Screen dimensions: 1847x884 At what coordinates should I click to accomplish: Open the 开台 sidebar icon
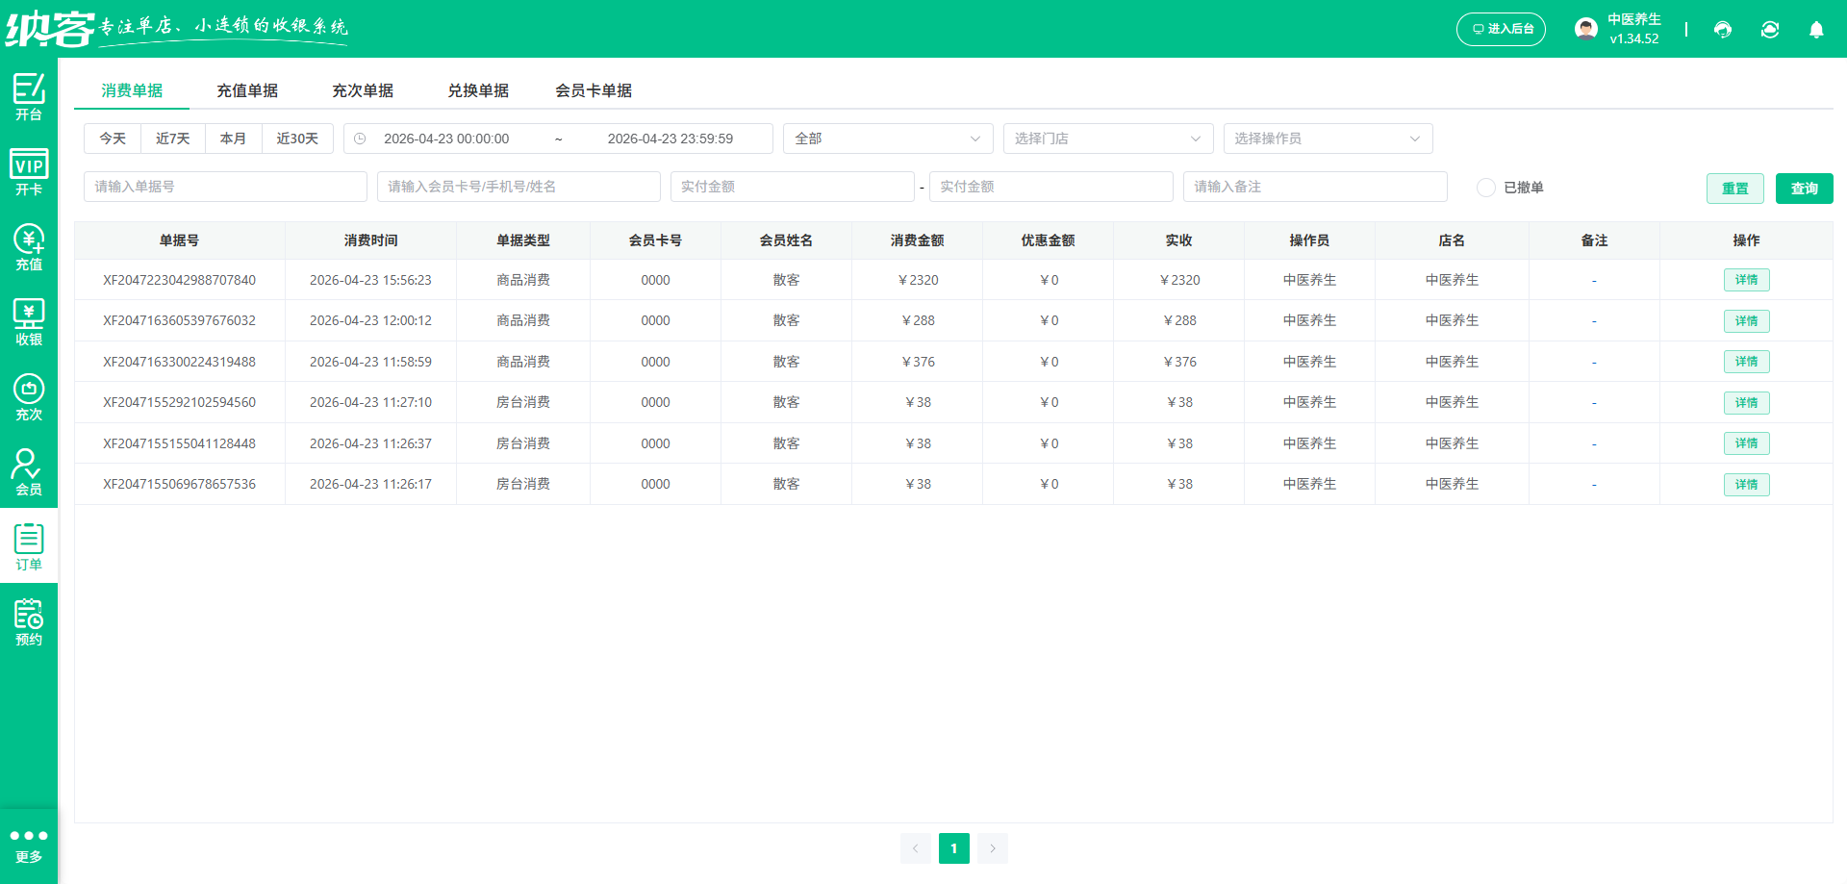pos(29,96)
